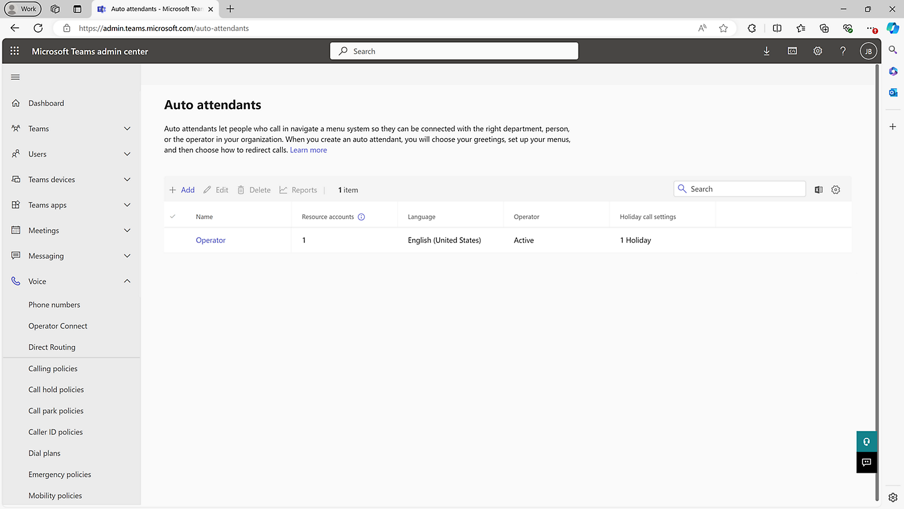Expand the Meetings menu
Screen dimensions: 904x509
(71, 230)
